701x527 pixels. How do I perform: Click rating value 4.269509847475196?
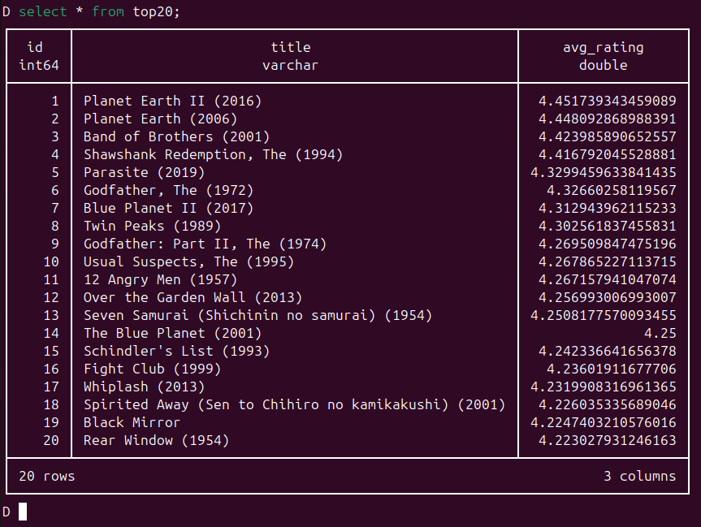[607, 244]
